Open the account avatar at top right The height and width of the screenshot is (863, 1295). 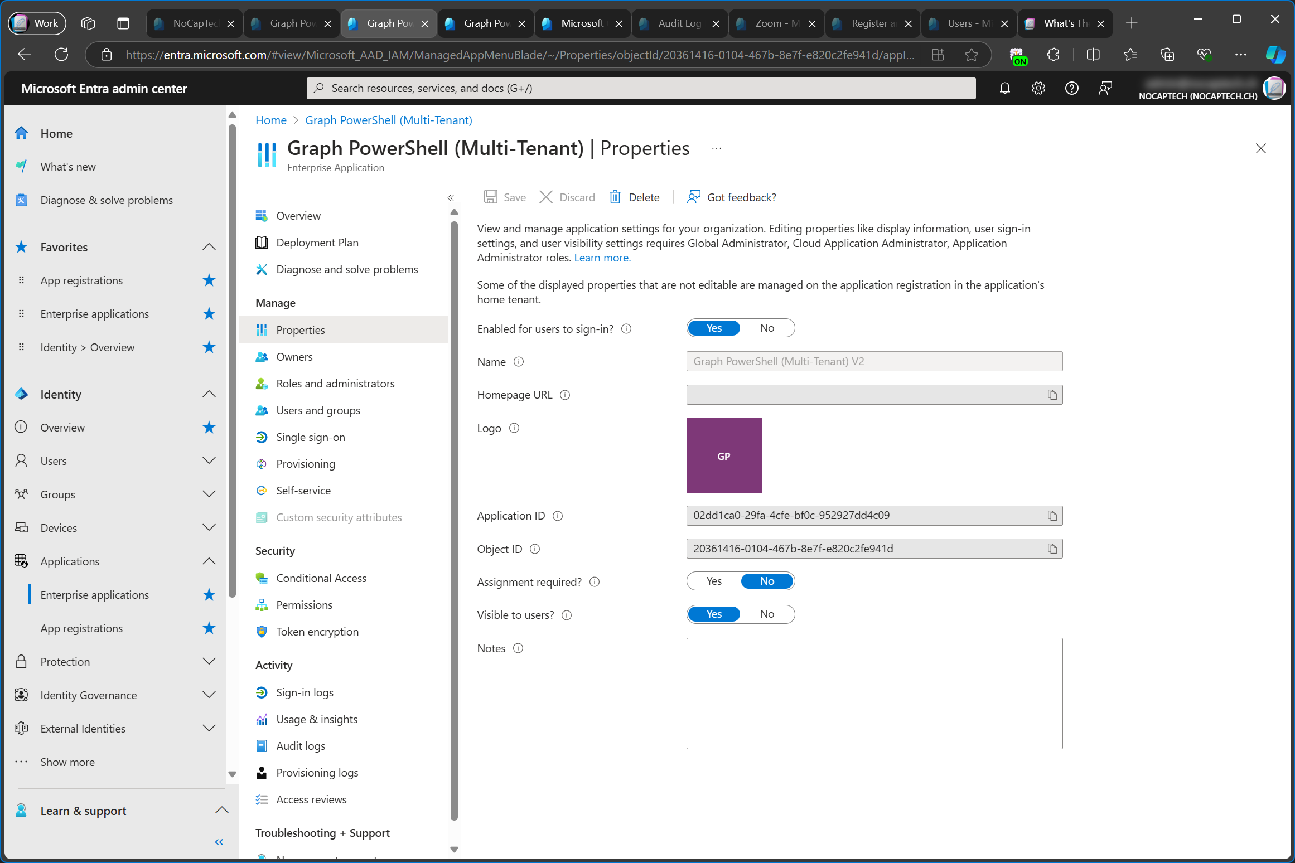click(1274, 88)
